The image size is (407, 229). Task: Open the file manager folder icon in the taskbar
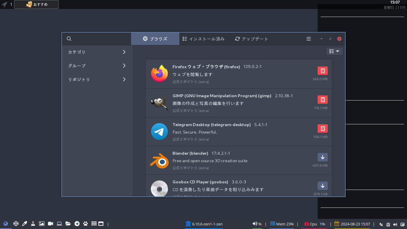[x=68, y=224]
